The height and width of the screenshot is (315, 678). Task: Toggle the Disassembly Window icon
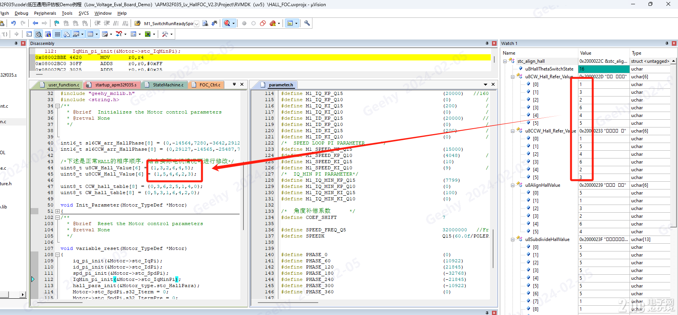[38, 34]
